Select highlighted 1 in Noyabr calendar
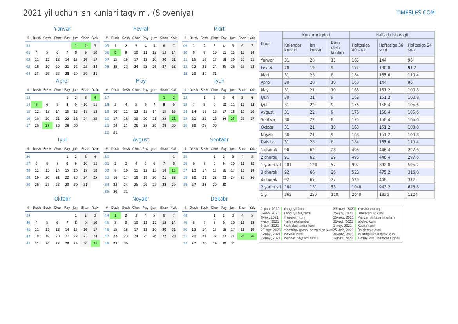This screenshot has height=324, width=458. (115, 215)
